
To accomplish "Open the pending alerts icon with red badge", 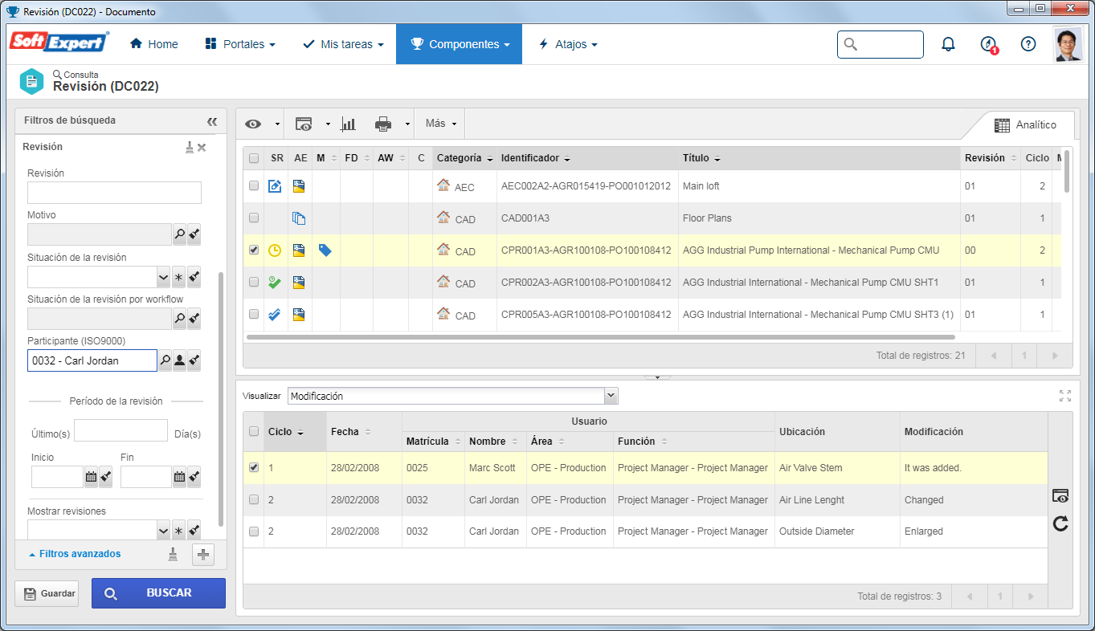I will [989, 45].
